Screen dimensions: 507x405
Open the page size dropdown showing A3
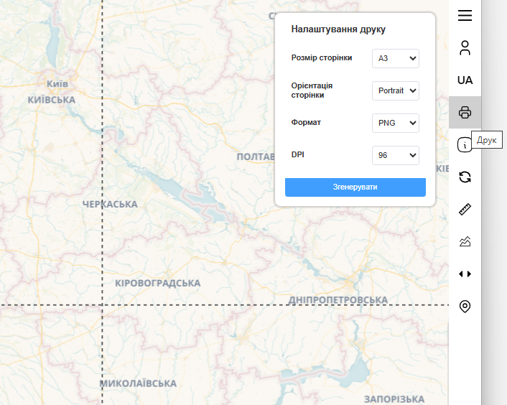click(395, 58)
